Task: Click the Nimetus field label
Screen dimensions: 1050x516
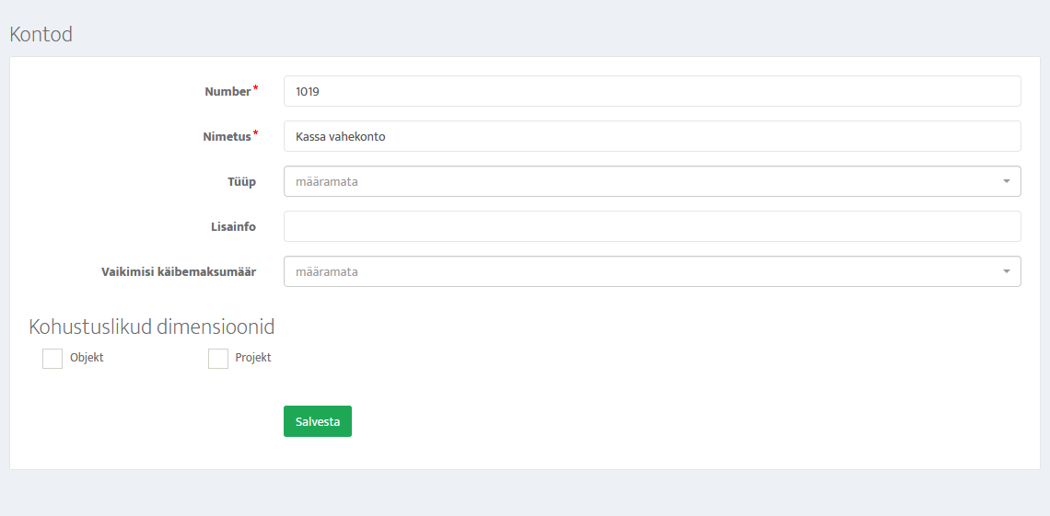Action: (x=227, y=137)
